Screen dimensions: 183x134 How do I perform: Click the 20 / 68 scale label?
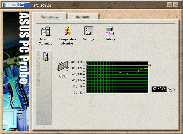77,86
